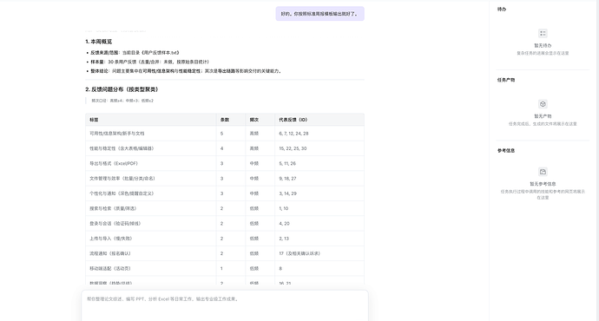Click the '暂无参考信息' placeholder label
The width and height of the screenshot is (599, 321).
[543, 184]
